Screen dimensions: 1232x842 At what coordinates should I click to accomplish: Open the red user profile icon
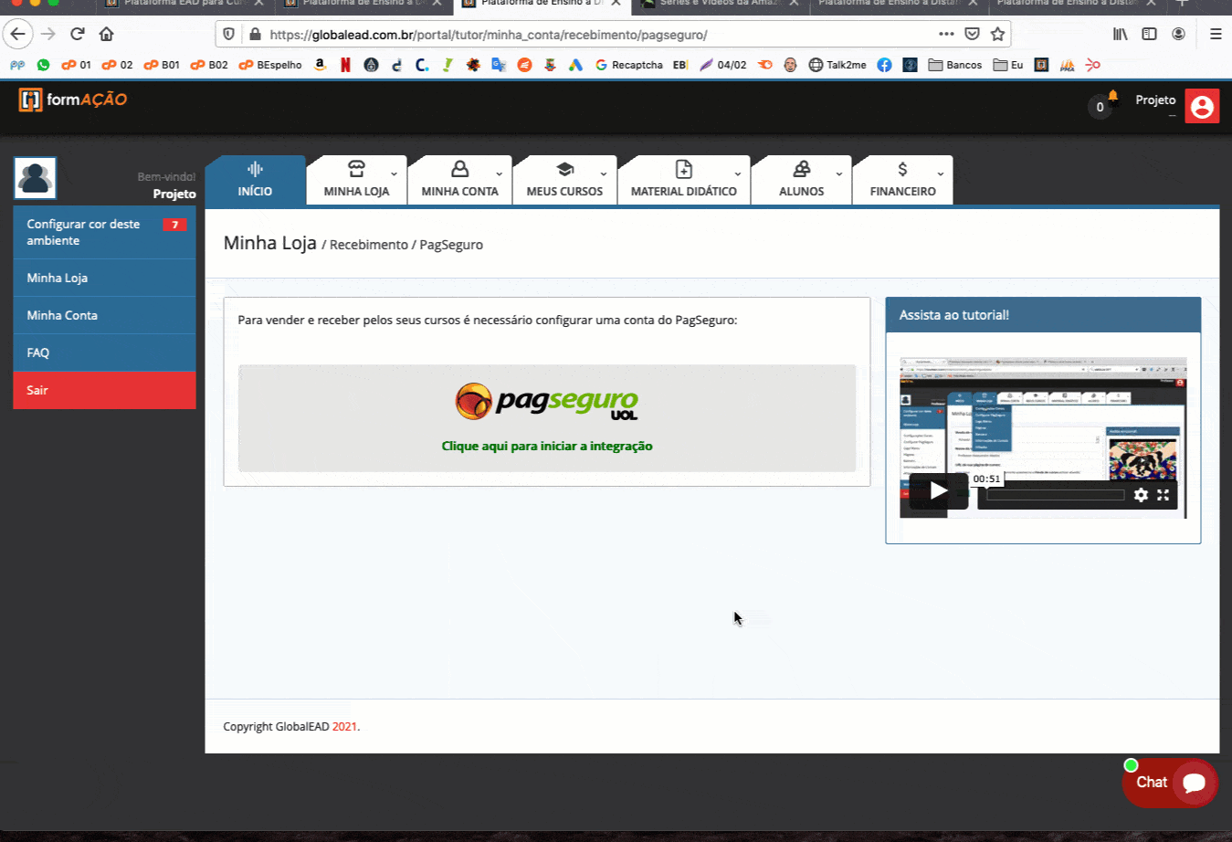(x=1202, y=107)
